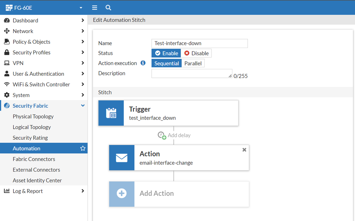
Task: Click the Name input field
Action: (199, 43)
